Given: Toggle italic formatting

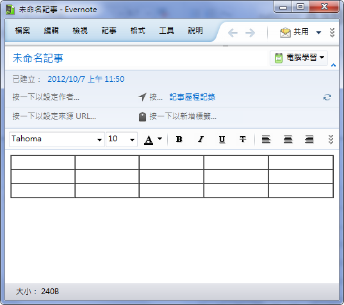Looking at the screenshot, I should [201, 139].
